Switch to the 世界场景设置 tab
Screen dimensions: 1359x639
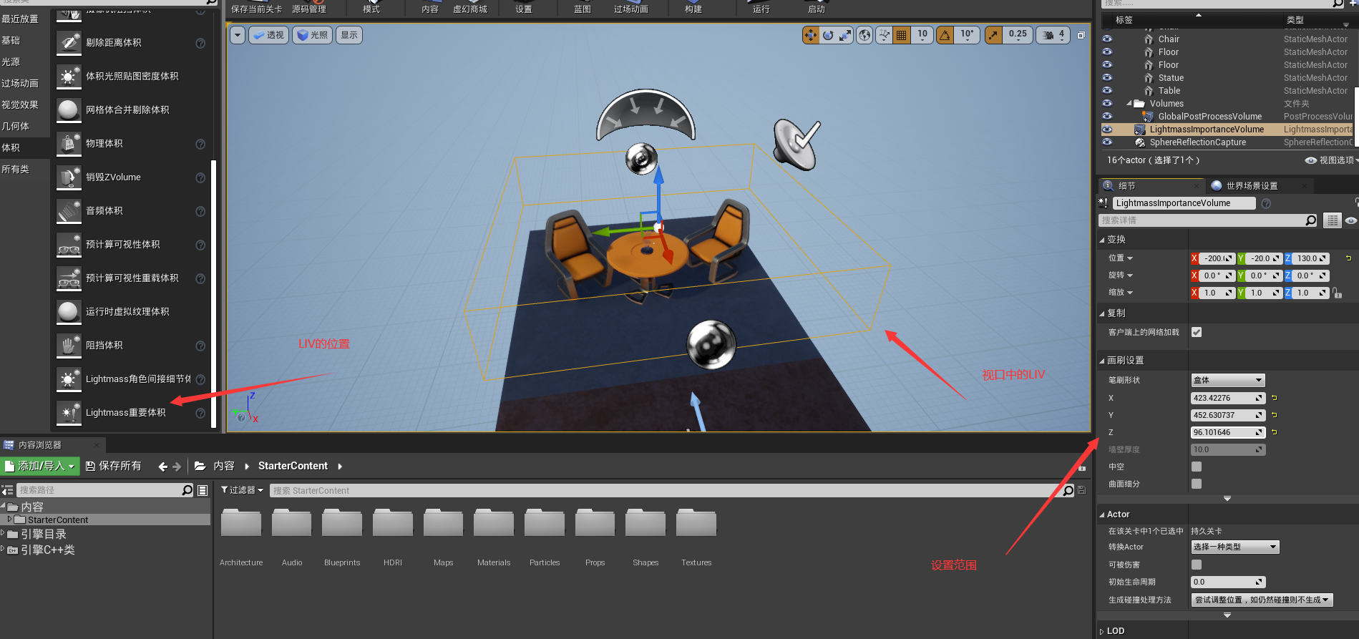1251,185
